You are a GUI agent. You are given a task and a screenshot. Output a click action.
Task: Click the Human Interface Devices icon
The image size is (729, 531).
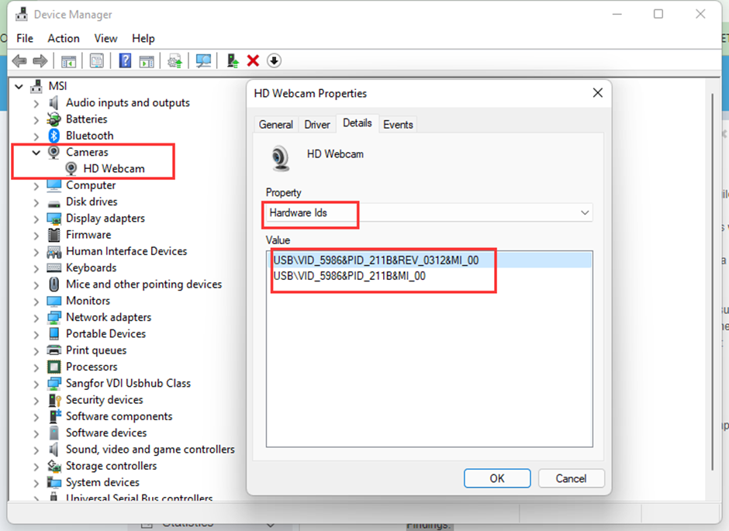(54, 251)
